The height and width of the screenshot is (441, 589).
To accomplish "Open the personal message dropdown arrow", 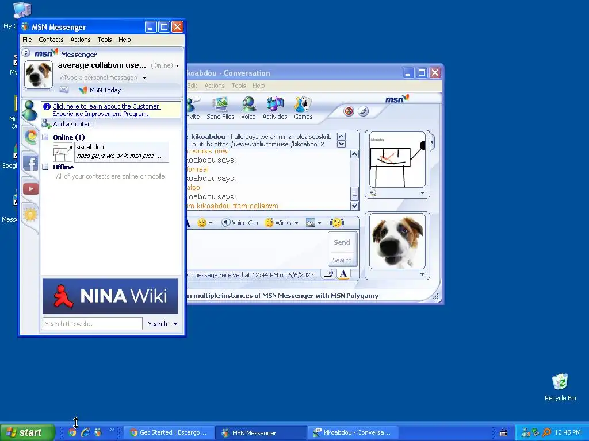I will pos(144,78).
